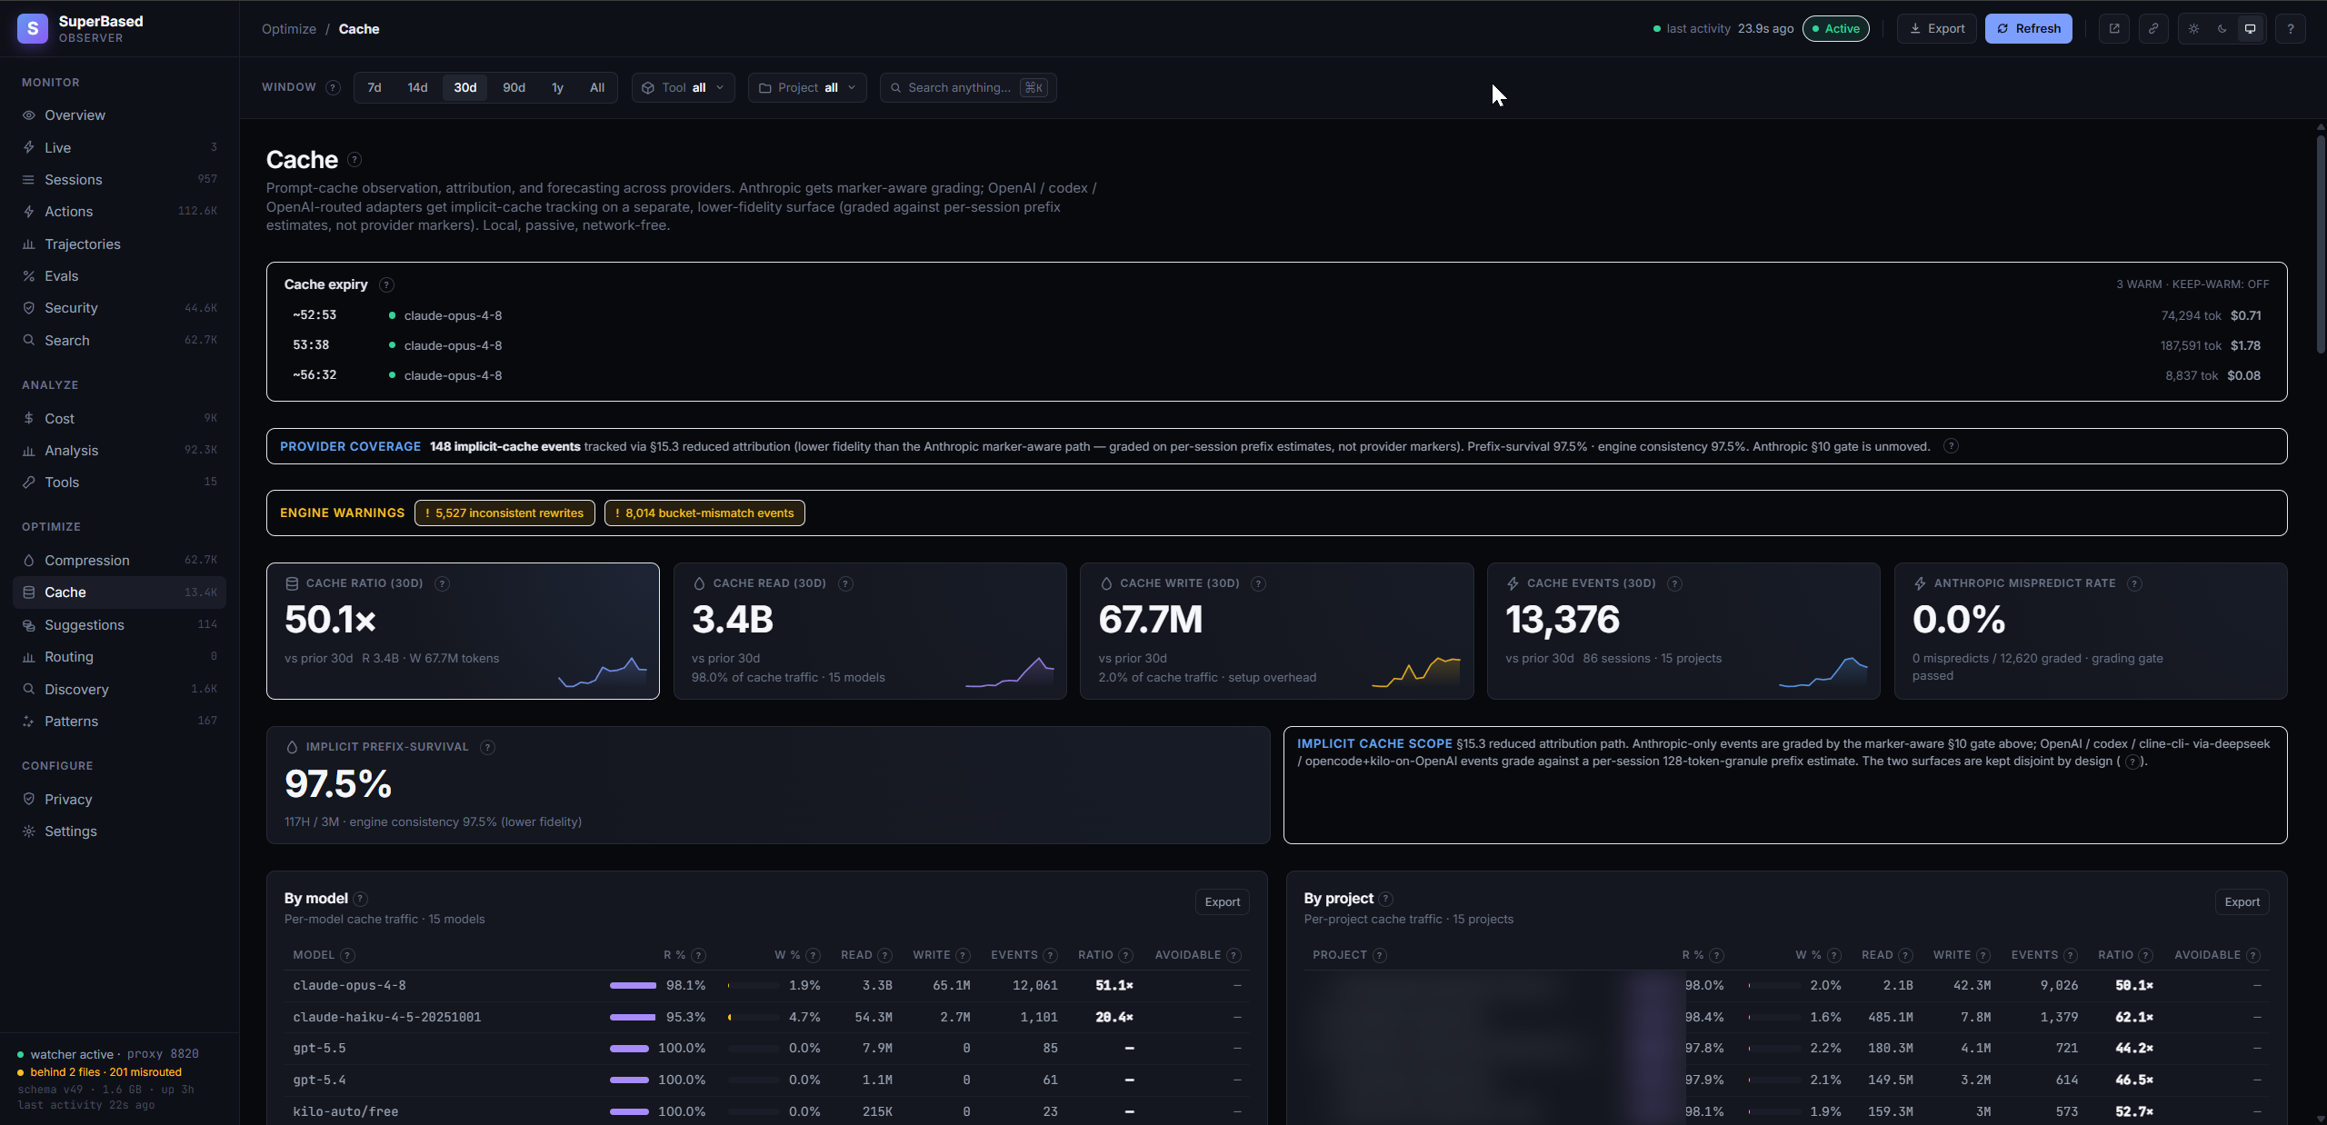Select the 14d window tab
Screen dimensions: 2327x1125
tap(417, 88)
